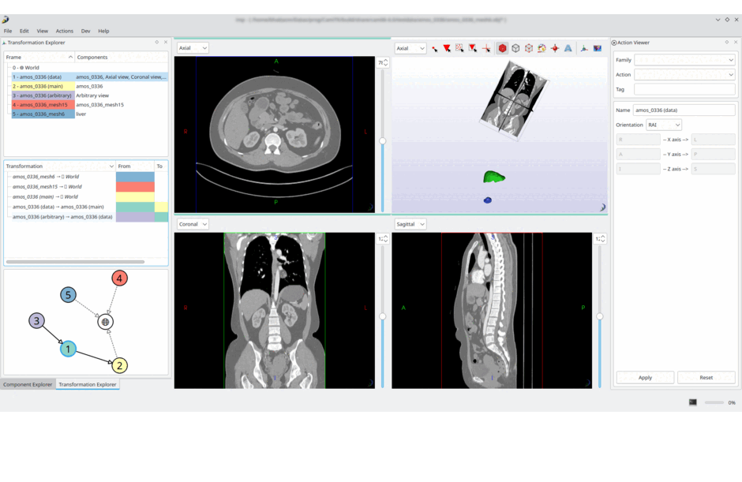Switch to the Component Explorer tab
Viewport: 742px width, 482px height.
[x=28, y=385]
